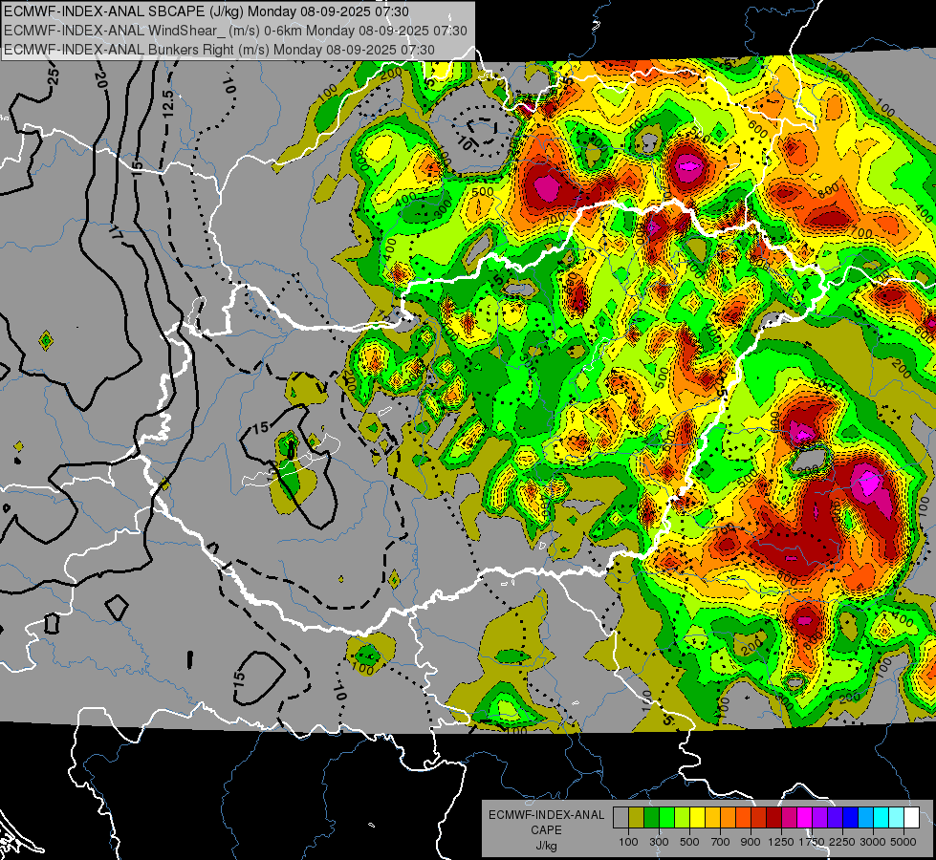Image resolution: width=936 pixels, height=860 pixels.
Task: Select the bright green legend swatch
Action: click(x=666, y=817)
